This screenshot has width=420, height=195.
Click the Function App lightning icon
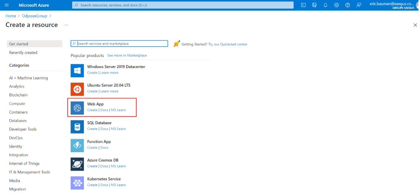[x=77, y=146]
